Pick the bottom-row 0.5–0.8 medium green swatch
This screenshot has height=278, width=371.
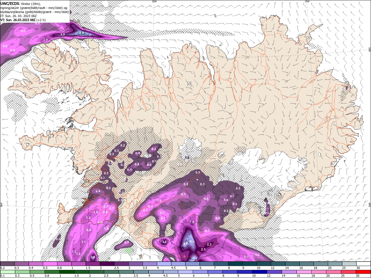click(x=37, y=272)
